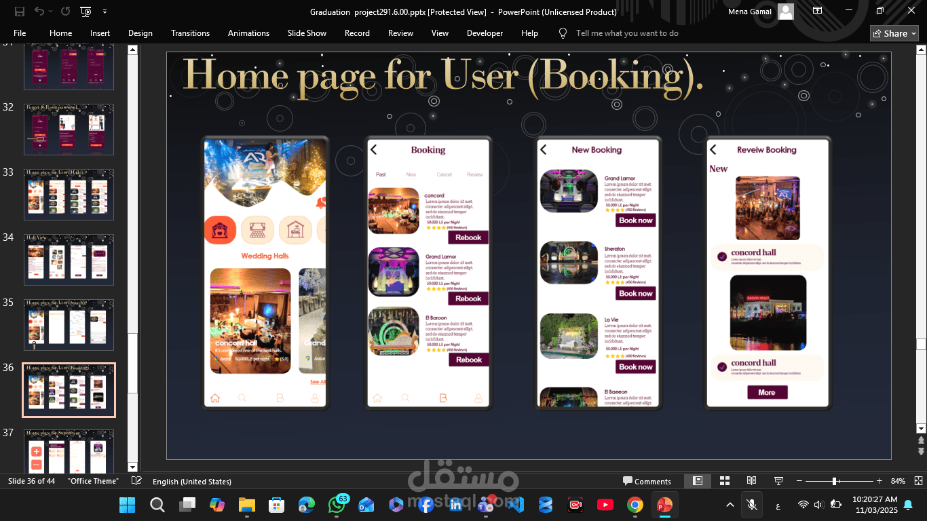
Task: Open the View ribbon tab
Action: click(x=440, y=33)
